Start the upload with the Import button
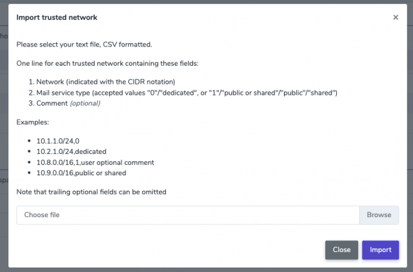 click(380, 249)
